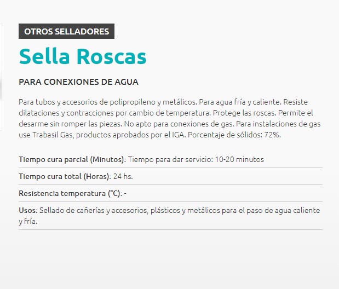The width and height of the screenshot is (339, 289).
Task: Select the Tiempo cura parcial (Minutos) label
Action: (x=72, y=159)
